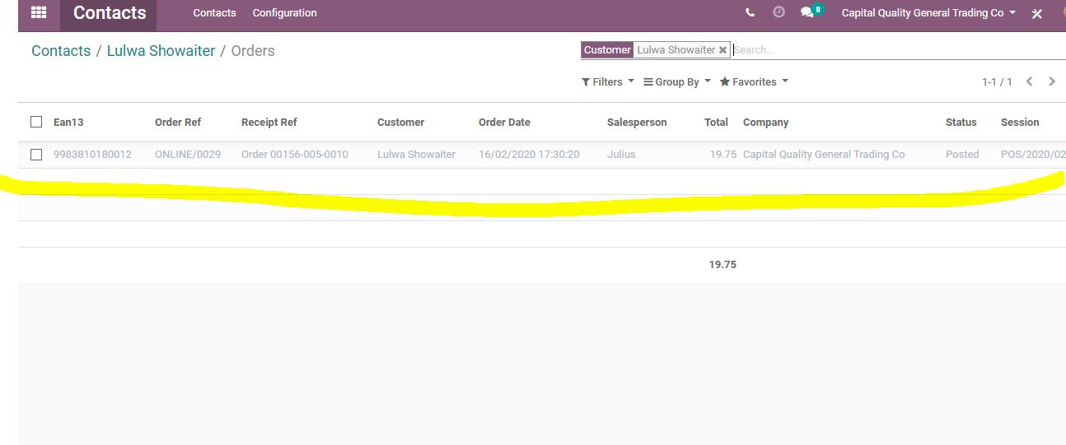
Task: Click the debug tools icon
Action: point(1037,14)
